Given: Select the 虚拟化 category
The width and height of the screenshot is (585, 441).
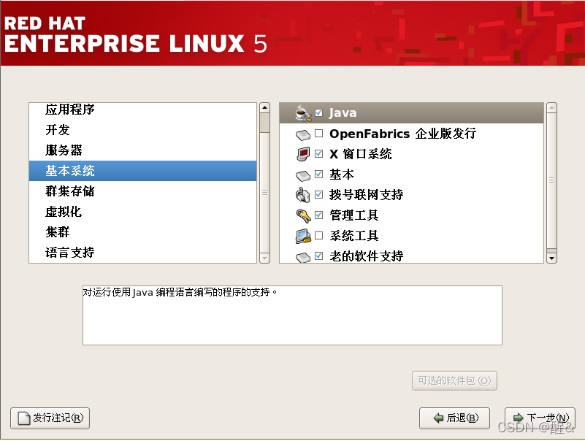Looking at the screenshot, I should point(143,212).
